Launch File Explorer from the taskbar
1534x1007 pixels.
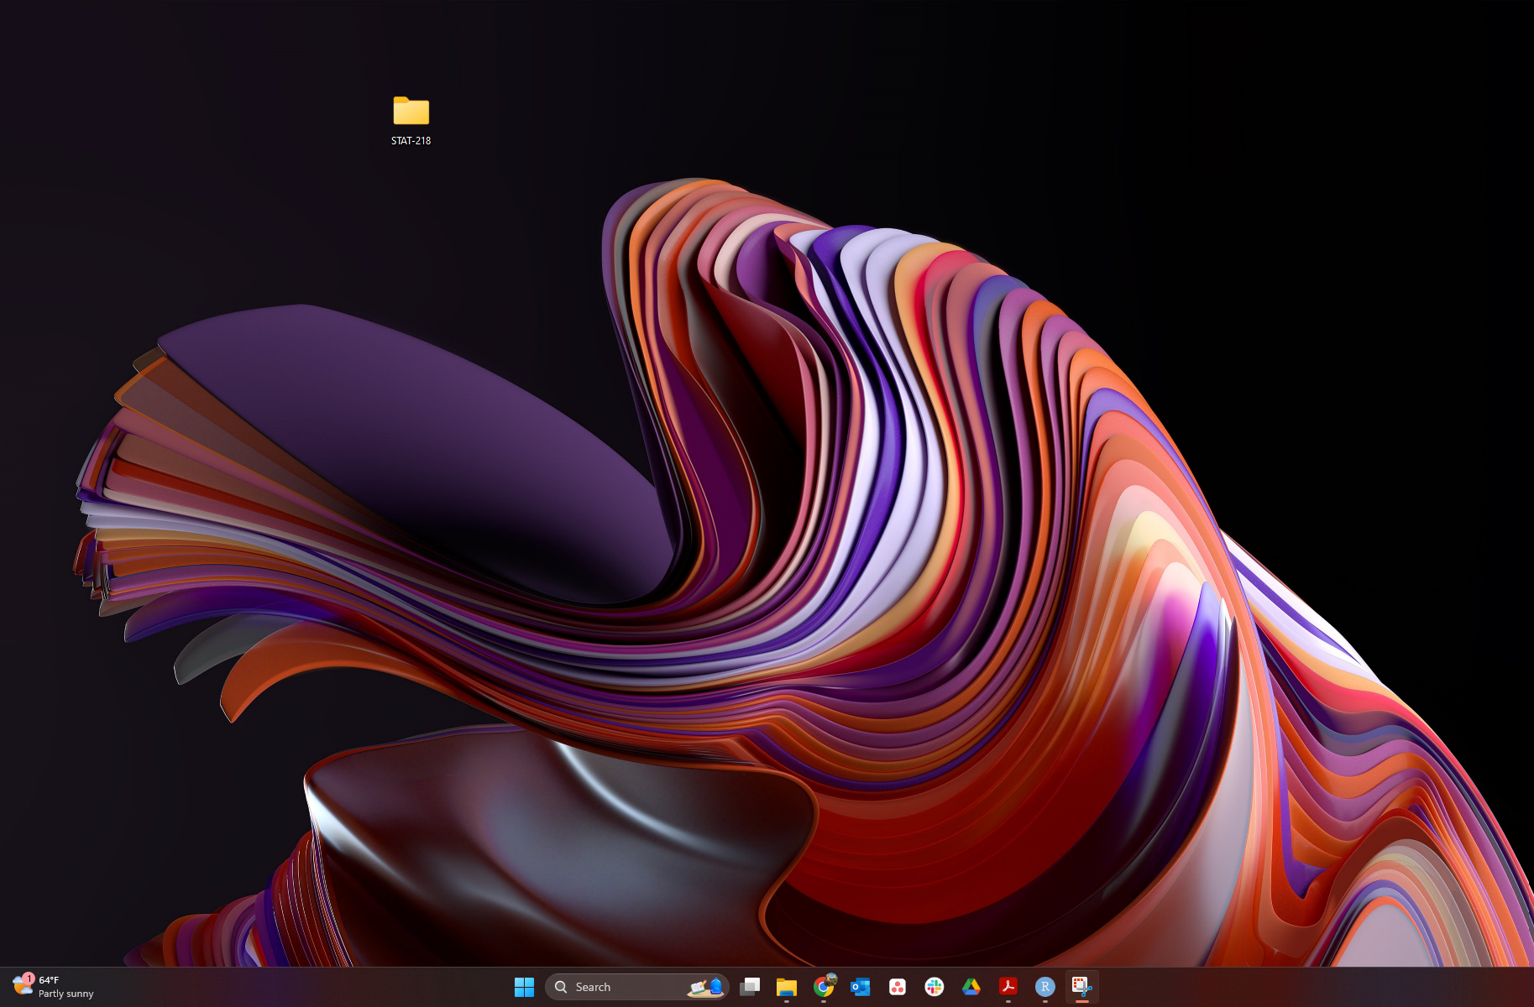click(787, 987)
